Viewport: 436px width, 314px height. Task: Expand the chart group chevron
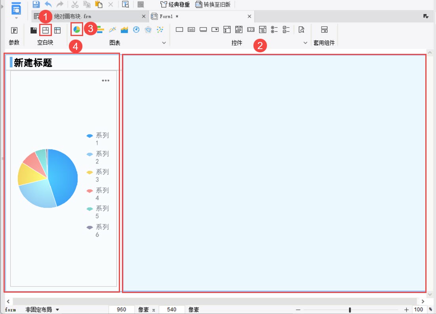(x=164, y=43)
